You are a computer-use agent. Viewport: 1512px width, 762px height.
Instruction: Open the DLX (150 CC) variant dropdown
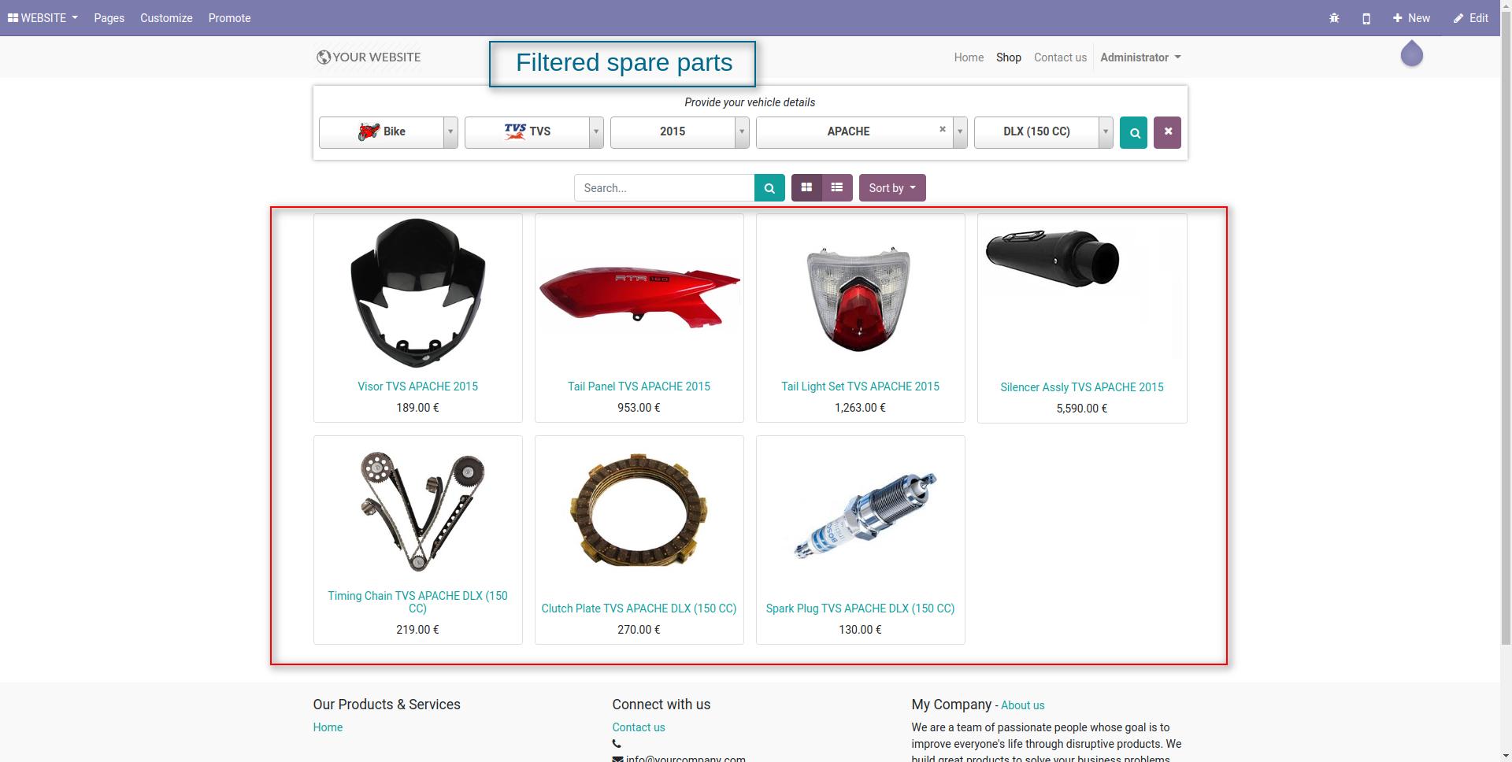point(1043,132)
